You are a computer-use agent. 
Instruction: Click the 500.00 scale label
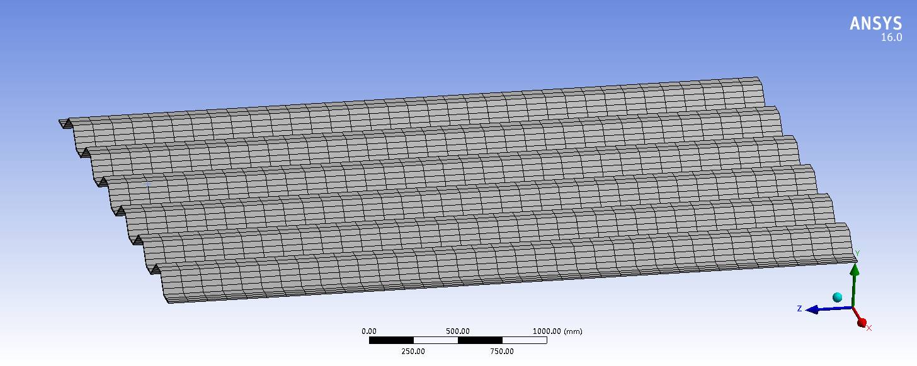[457, 331]
